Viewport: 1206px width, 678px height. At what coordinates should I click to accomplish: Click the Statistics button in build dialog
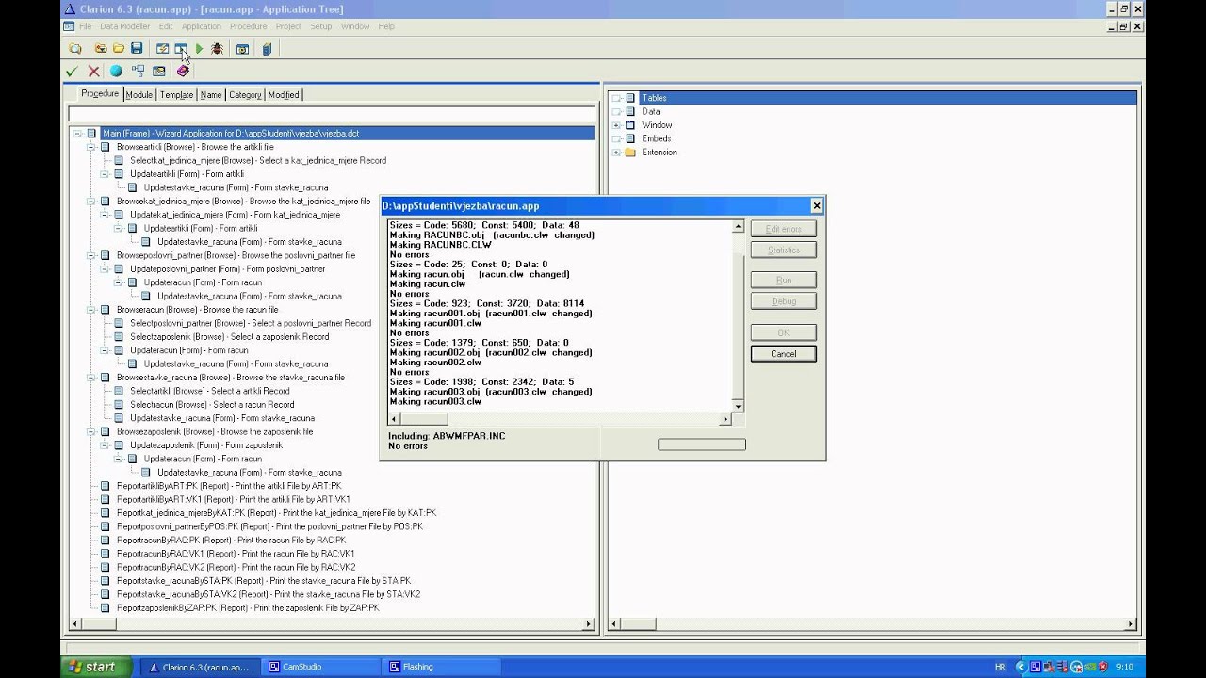[783, 250]
